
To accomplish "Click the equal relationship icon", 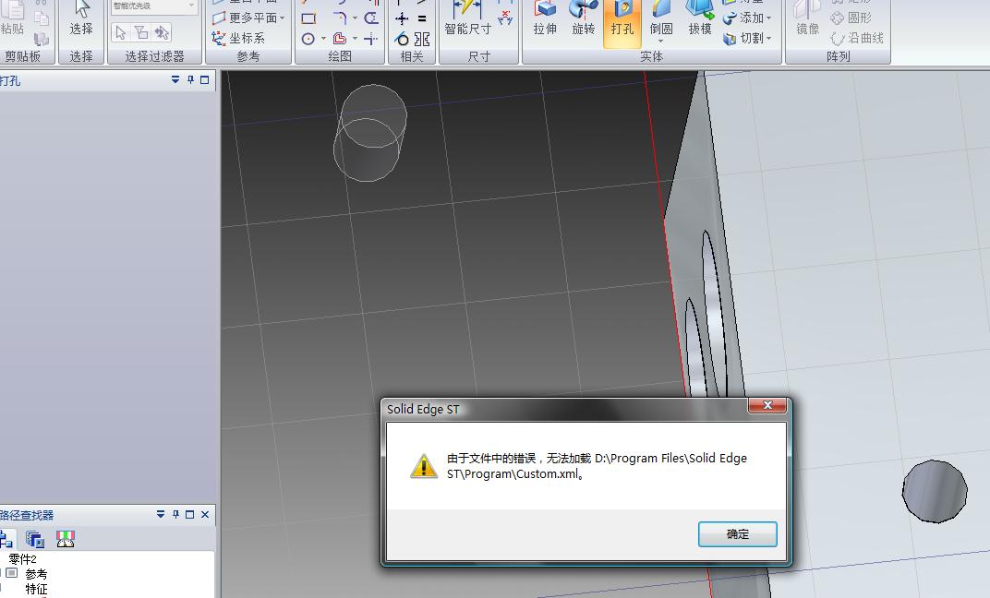I will coord(422,19).
